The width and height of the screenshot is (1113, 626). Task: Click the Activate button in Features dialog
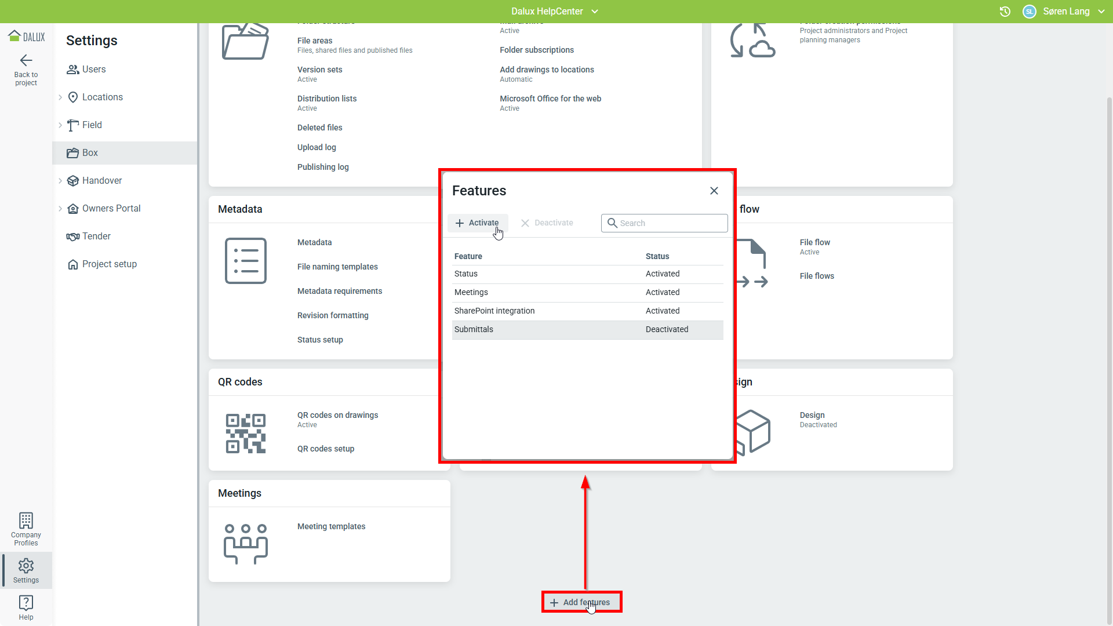478,223
